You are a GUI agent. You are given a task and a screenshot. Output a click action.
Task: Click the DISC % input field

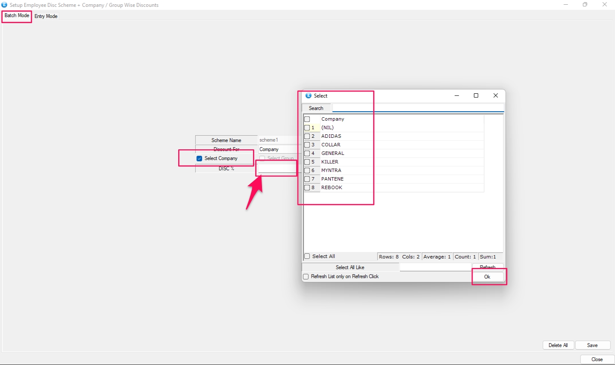point(277,169)
